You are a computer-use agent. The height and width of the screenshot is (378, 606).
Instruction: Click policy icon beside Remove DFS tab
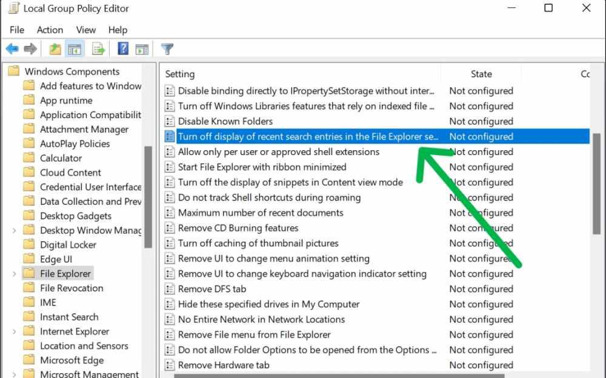click(169, 289)
